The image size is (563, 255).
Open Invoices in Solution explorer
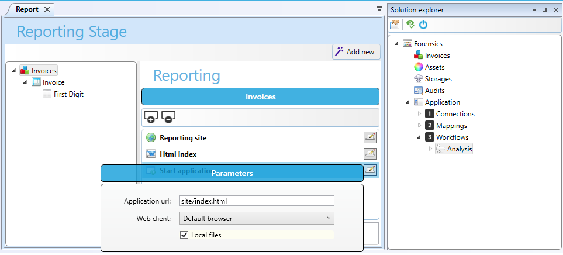pos(437,56)
